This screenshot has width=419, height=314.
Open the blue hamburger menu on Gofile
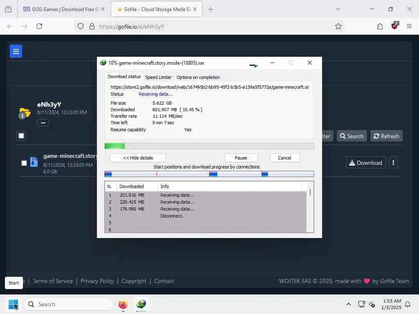[16, 51]
